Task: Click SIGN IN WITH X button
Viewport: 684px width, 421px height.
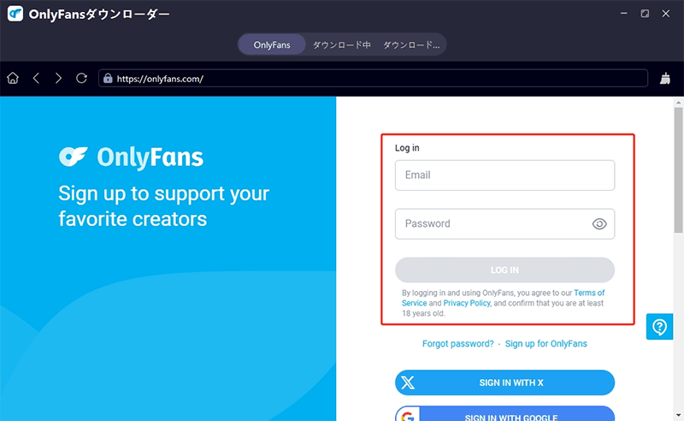Action: click(504, 382)
